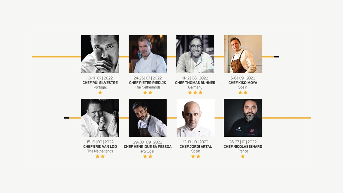Click Chef Jordi Artal's portrait
Image resolution: width=343 pixels, height=193 pixels.
click(195, 118)
